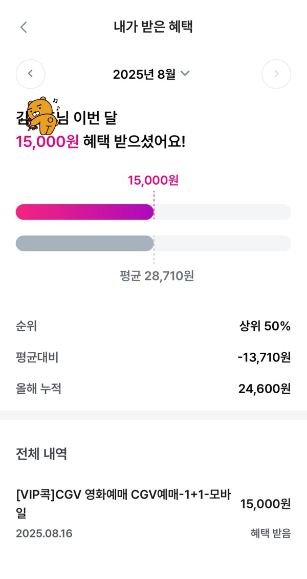The width and height of the screenshot is (307, 579).
Task: Click the 전체 내역 section heading
Action: click(41, 454)
